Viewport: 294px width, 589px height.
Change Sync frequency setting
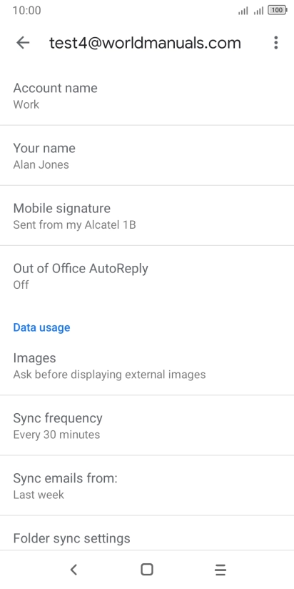(147, 425)
